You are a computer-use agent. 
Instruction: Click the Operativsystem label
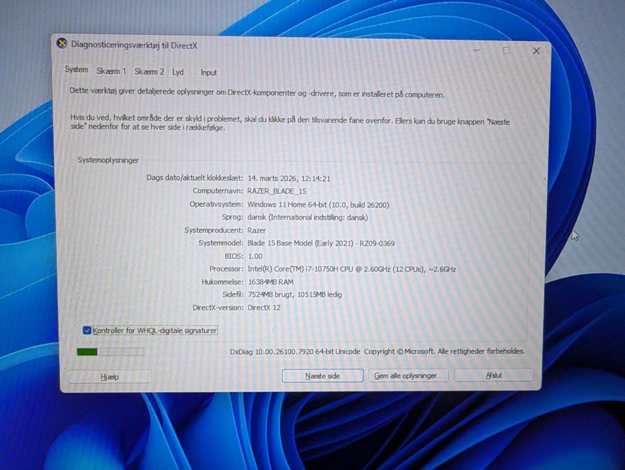point(216,204)
